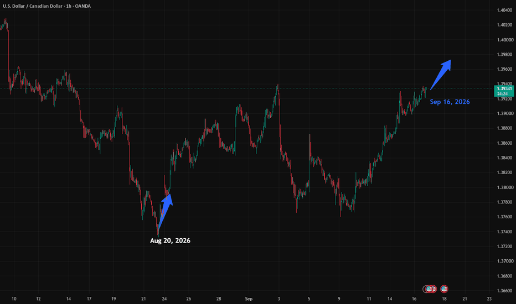Open the clustered US flag events near 16
Viewport: 516px width, 304px height.
[430, 289]
